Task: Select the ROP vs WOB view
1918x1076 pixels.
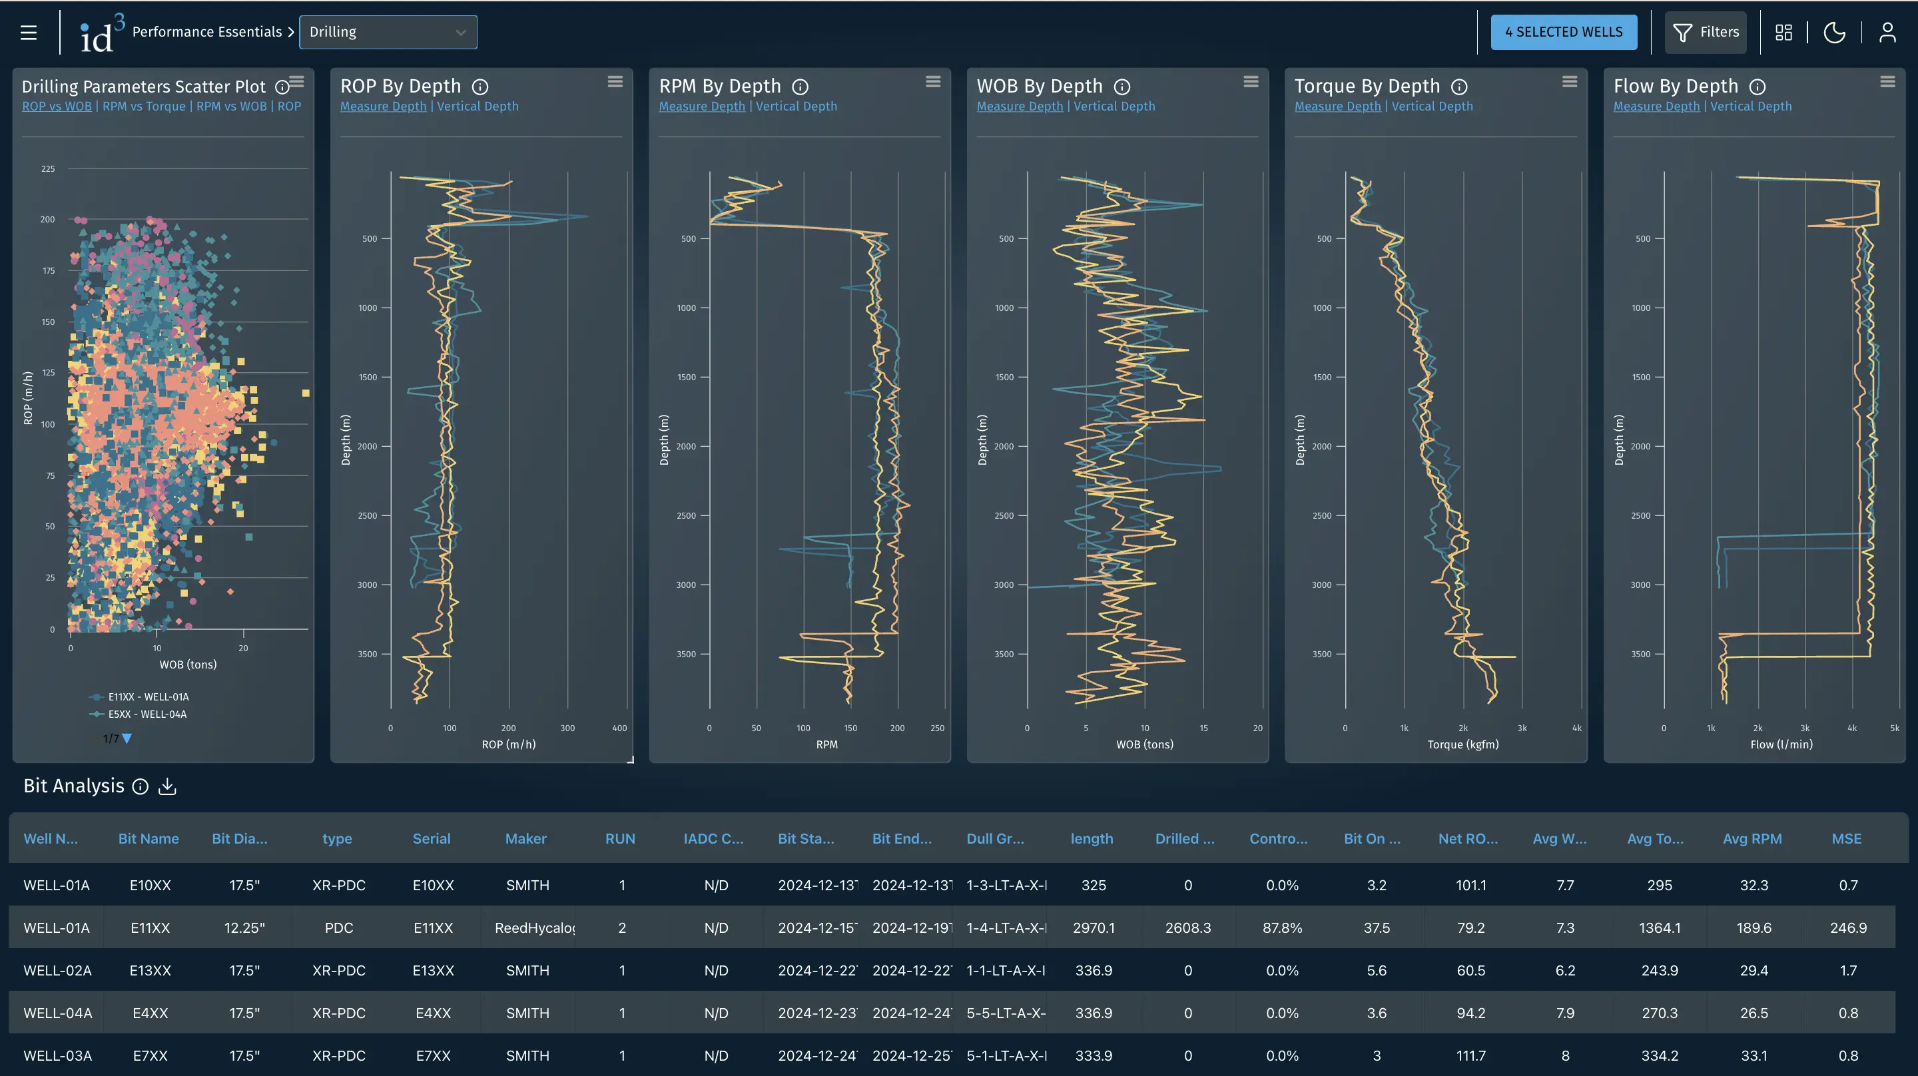Action: pos(56,106)
